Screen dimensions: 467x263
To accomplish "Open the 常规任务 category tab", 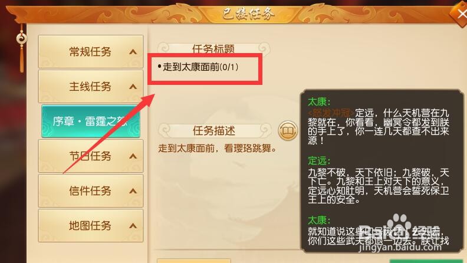I will [x=91, y=51].
